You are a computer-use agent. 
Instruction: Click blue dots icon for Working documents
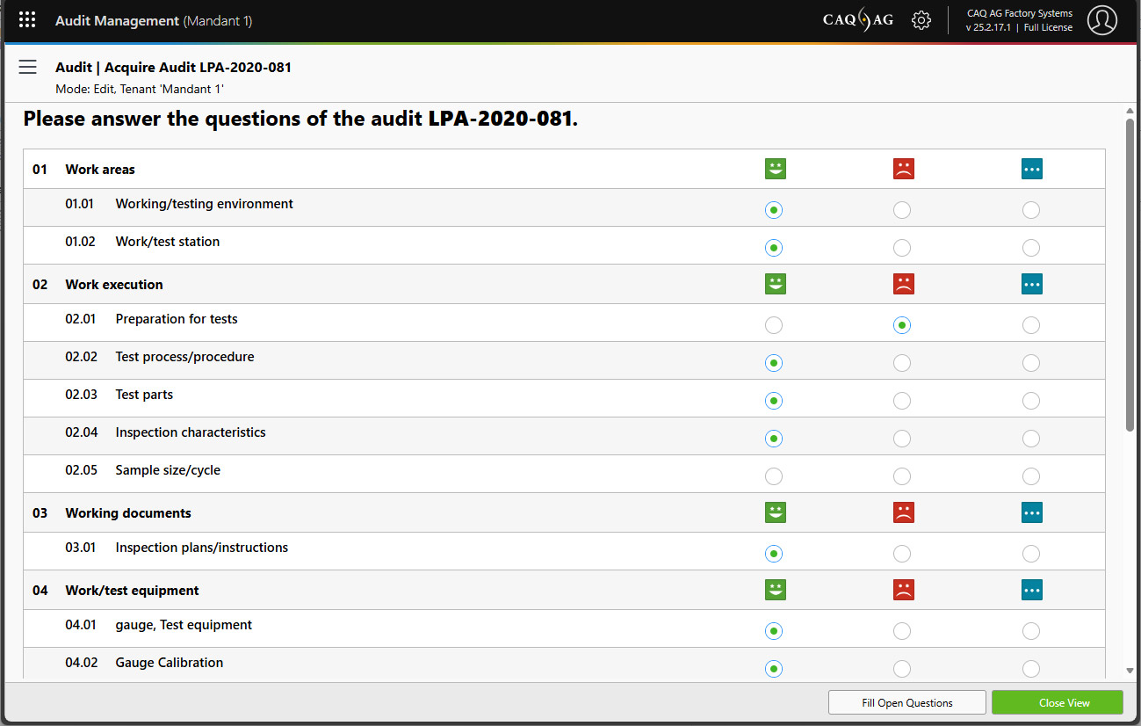click(x=1031, y=512)
